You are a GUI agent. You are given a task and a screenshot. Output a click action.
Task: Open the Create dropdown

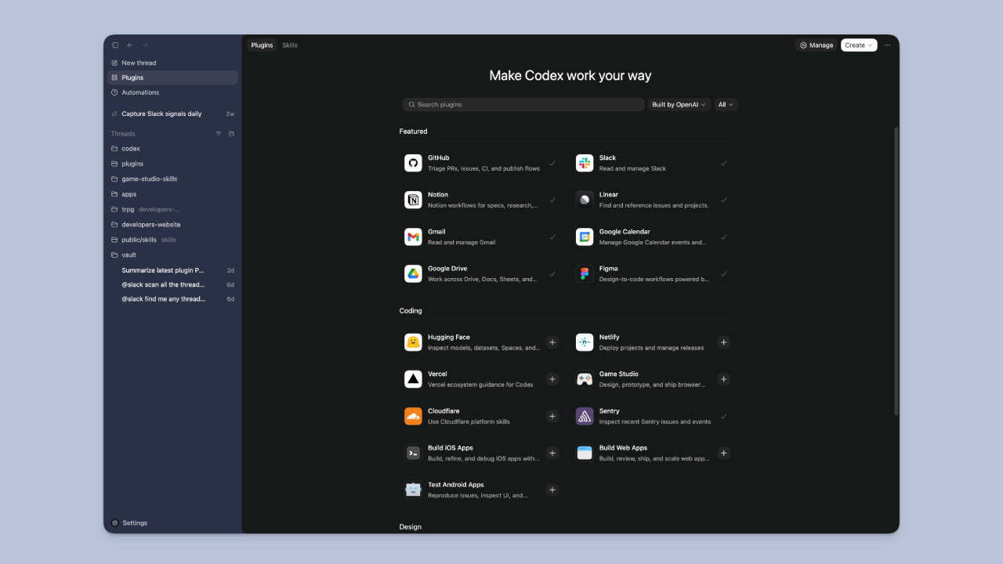click(x=858, y=45)
